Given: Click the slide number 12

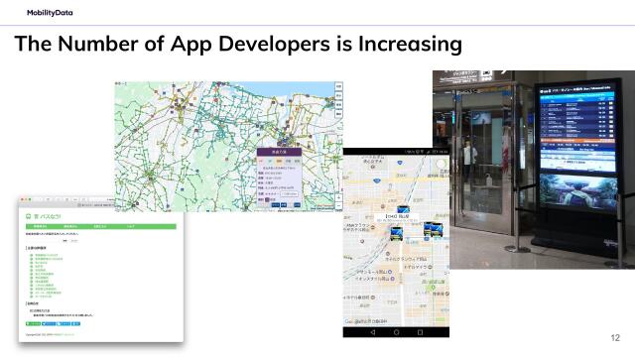Looking at the screenshot, I should tap(615, 337).
